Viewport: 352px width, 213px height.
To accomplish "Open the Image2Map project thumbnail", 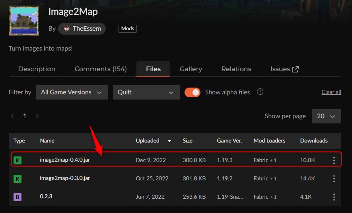I will click(x=24, y=21).
